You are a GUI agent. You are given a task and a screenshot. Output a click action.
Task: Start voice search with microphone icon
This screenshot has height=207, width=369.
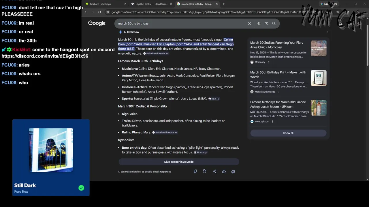pos(259,24)
